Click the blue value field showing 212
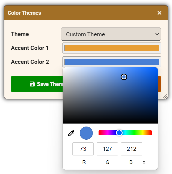 (x=132, y=149)
